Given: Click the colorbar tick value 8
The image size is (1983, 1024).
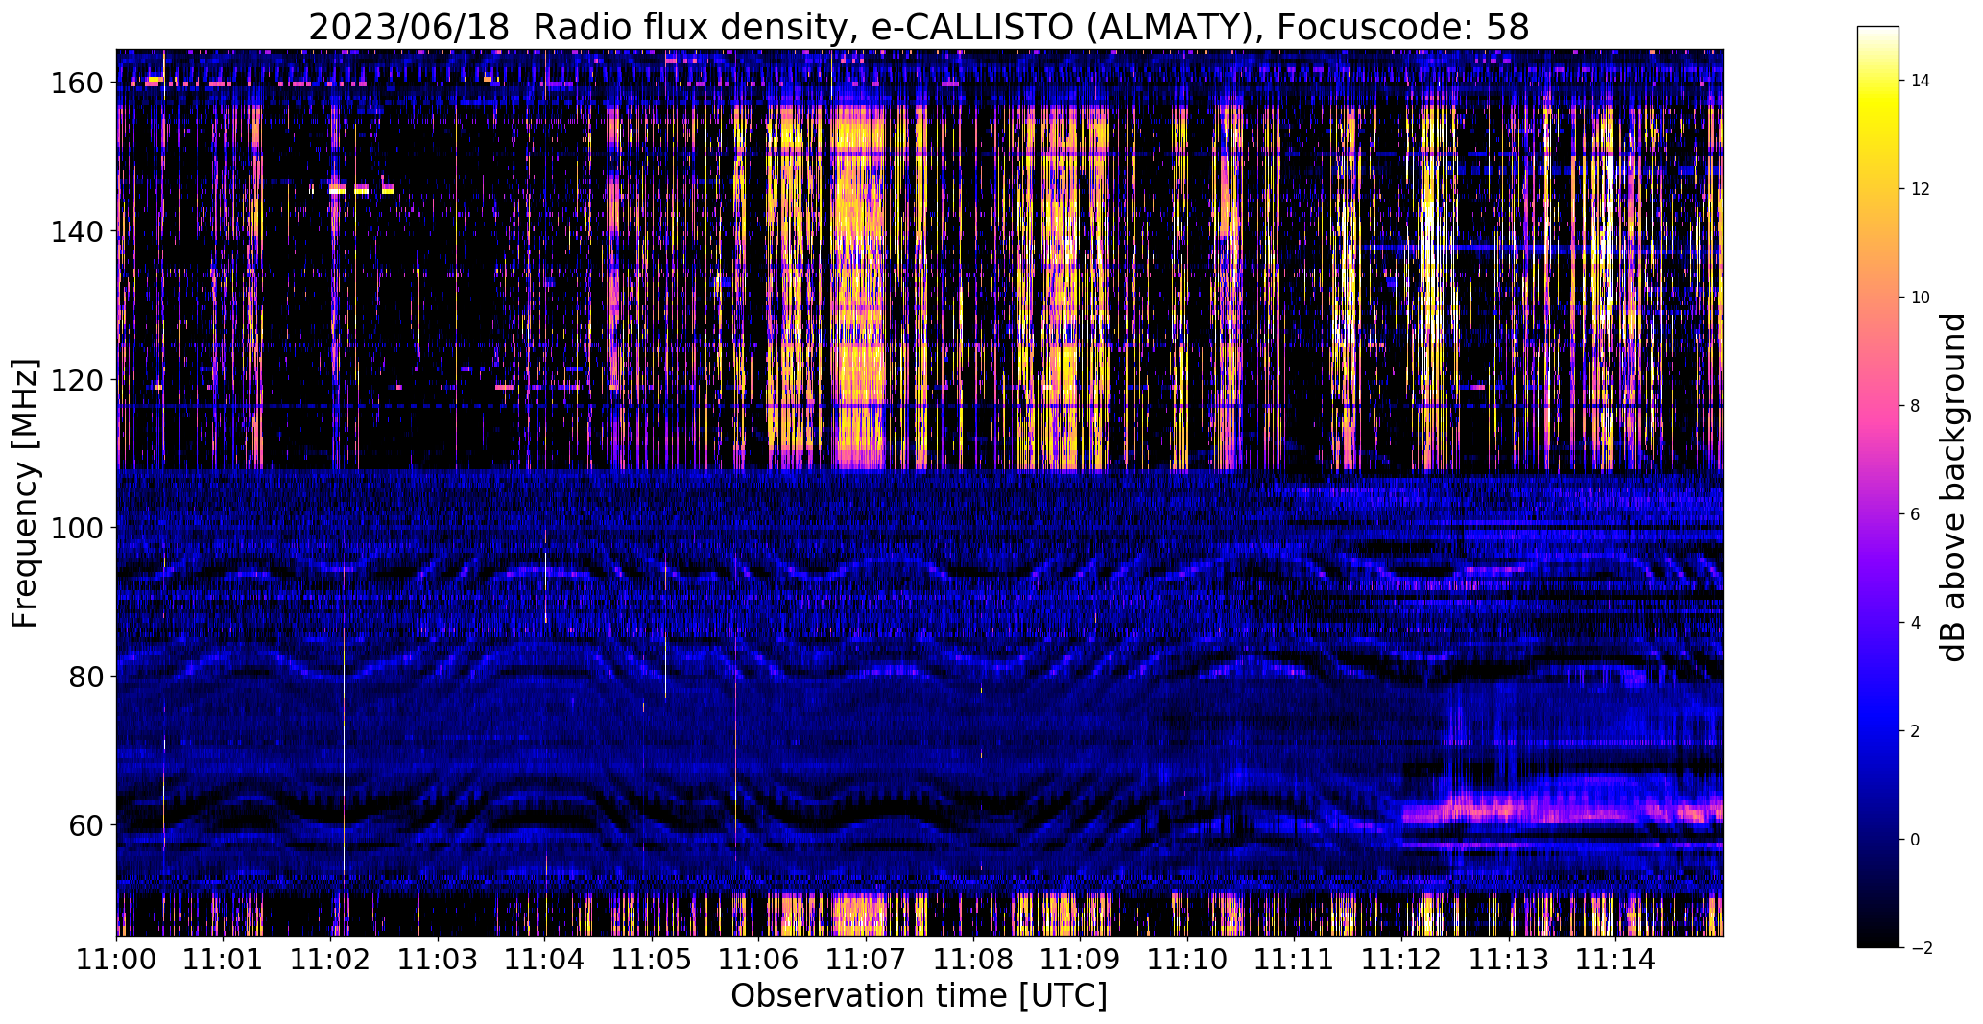Looking at the screenshot, I should tap(1916, 406).
